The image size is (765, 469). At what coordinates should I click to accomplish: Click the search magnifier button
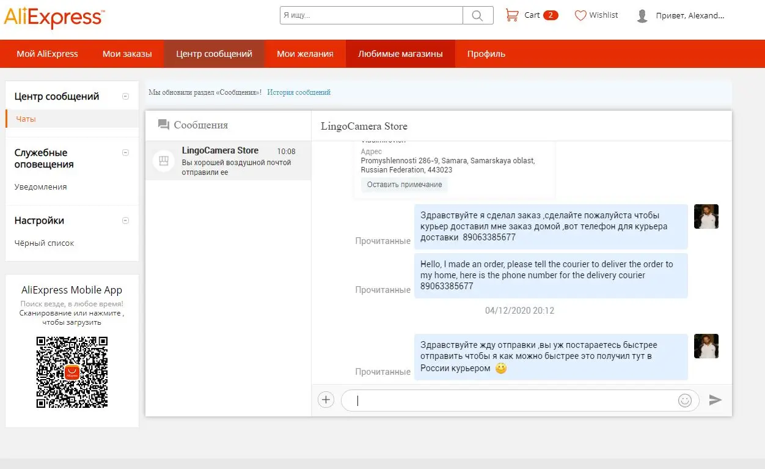point(478,15)
